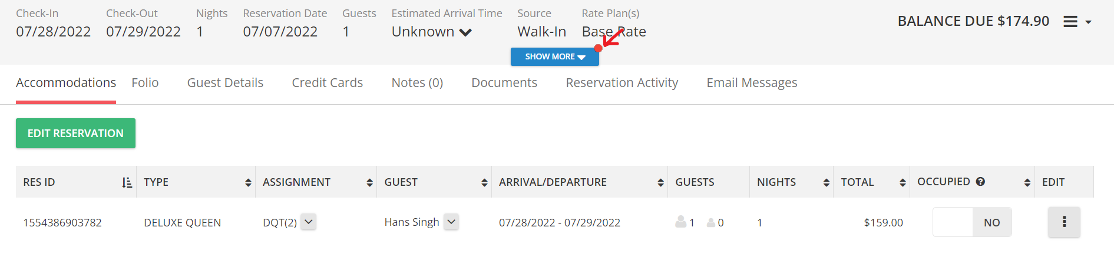Go to the Credit Cards tab

328,83
